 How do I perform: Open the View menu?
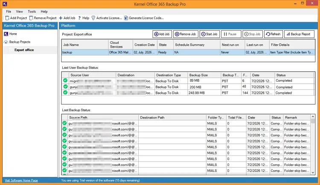coord(19,12)
